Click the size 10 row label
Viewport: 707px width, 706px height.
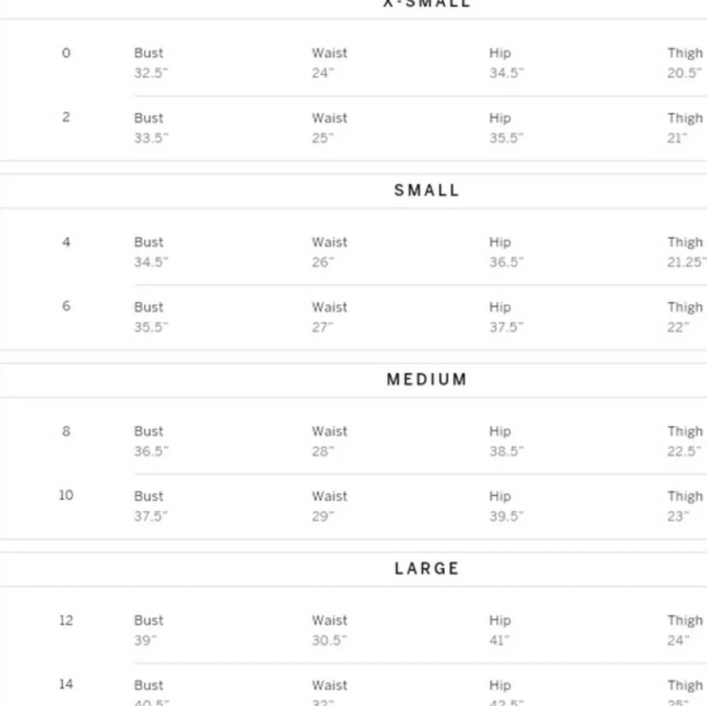coord(66,495)
